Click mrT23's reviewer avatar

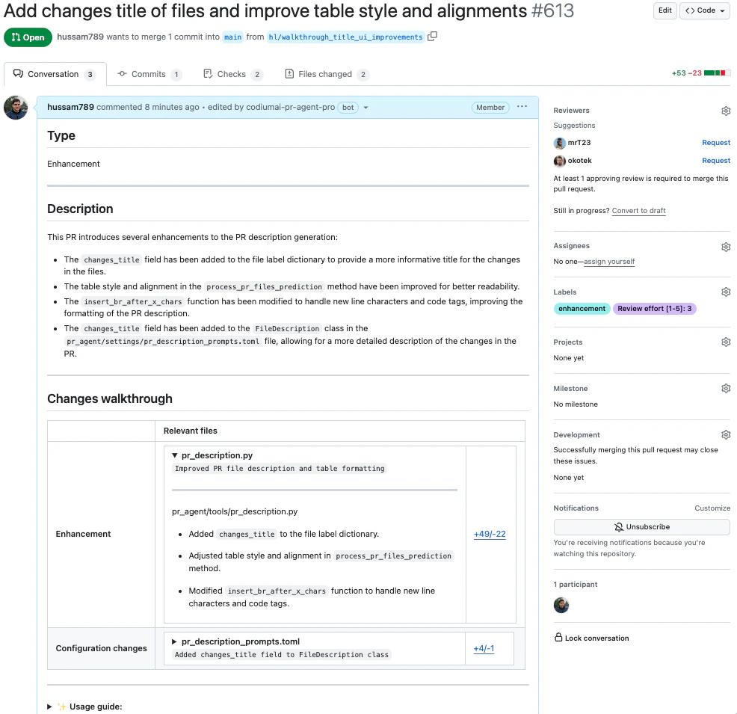[559, 143]
